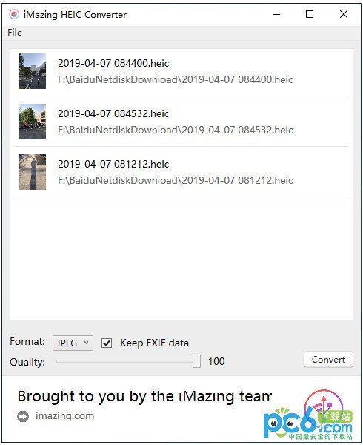This screenshot has width=363, height=445.
Task: Select the 2019-04-07 084532.heic file name
Action: (x=113, y=113)
